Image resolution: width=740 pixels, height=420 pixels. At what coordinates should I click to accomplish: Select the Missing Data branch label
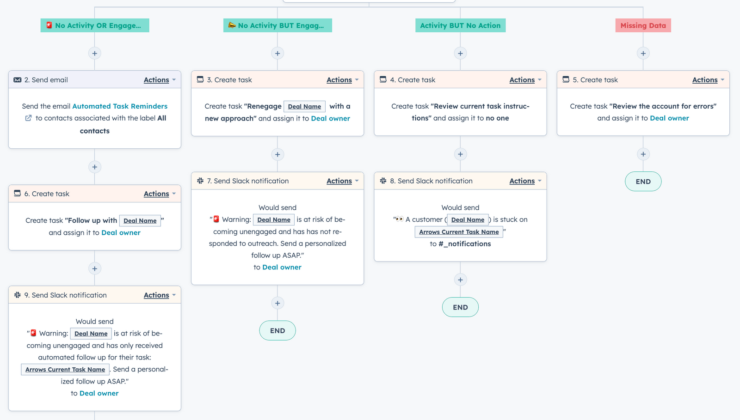pyautogui.click(x=643, y=25)
